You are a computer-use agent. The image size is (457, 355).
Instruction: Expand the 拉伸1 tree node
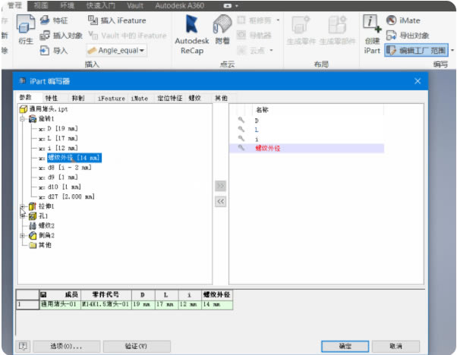[x=23, y=206]
